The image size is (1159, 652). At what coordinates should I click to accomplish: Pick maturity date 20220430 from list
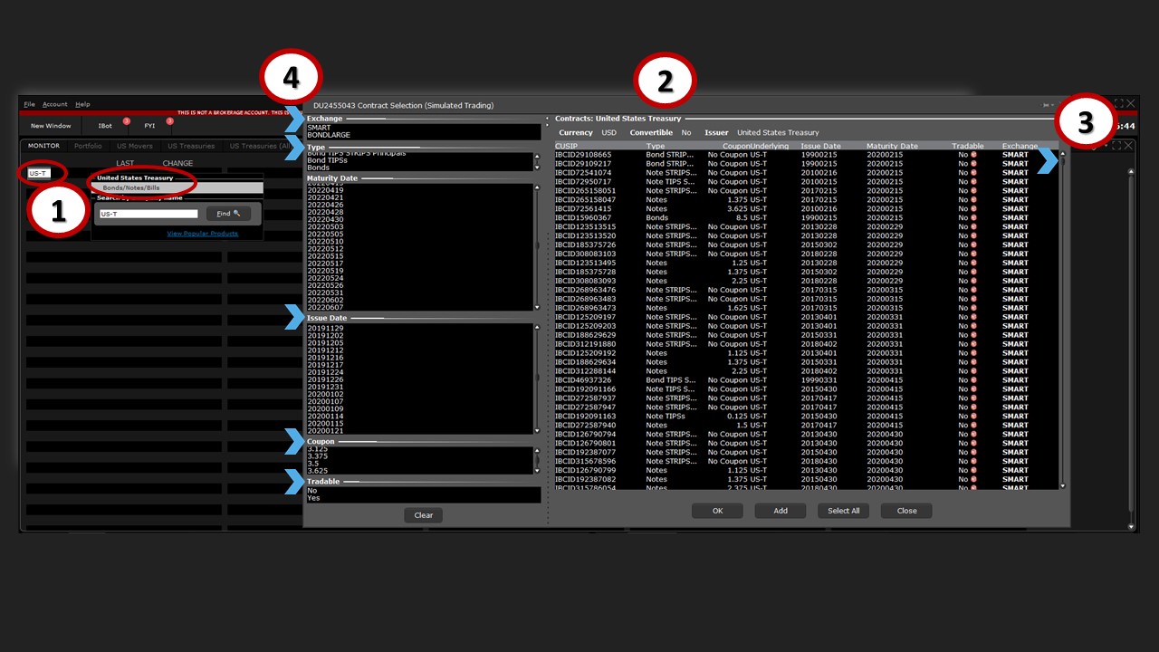tap(325, 220)
